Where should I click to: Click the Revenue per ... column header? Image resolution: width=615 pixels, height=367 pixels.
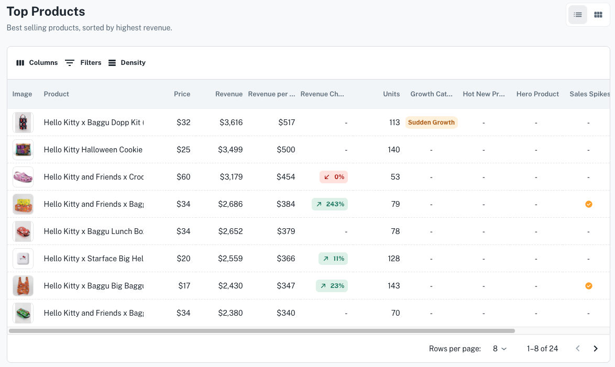pyautogui.click(x=271, y=94)
